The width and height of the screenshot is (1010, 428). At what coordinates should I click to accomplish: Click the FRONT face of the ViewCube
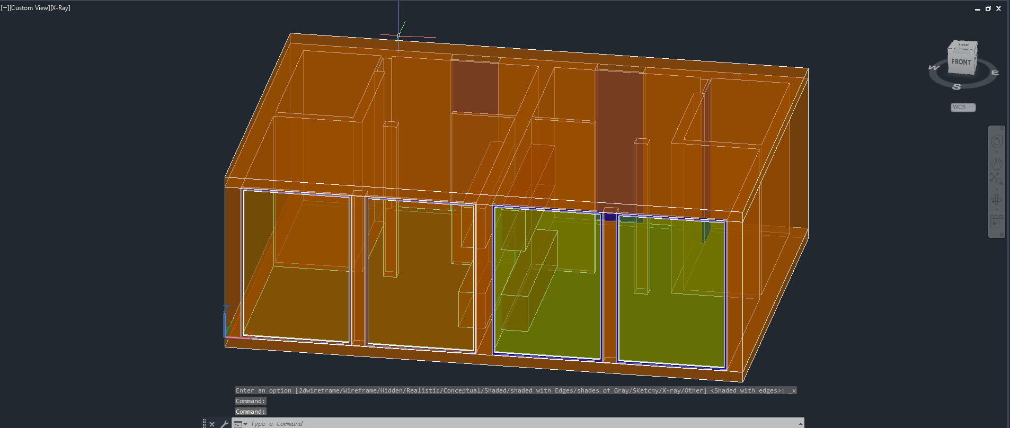pyautogui.click(x=961, y=63)
